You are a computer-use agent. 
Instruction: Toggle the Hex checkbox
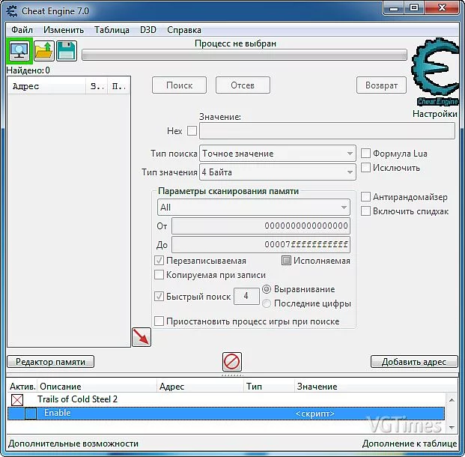pos(192,131)
